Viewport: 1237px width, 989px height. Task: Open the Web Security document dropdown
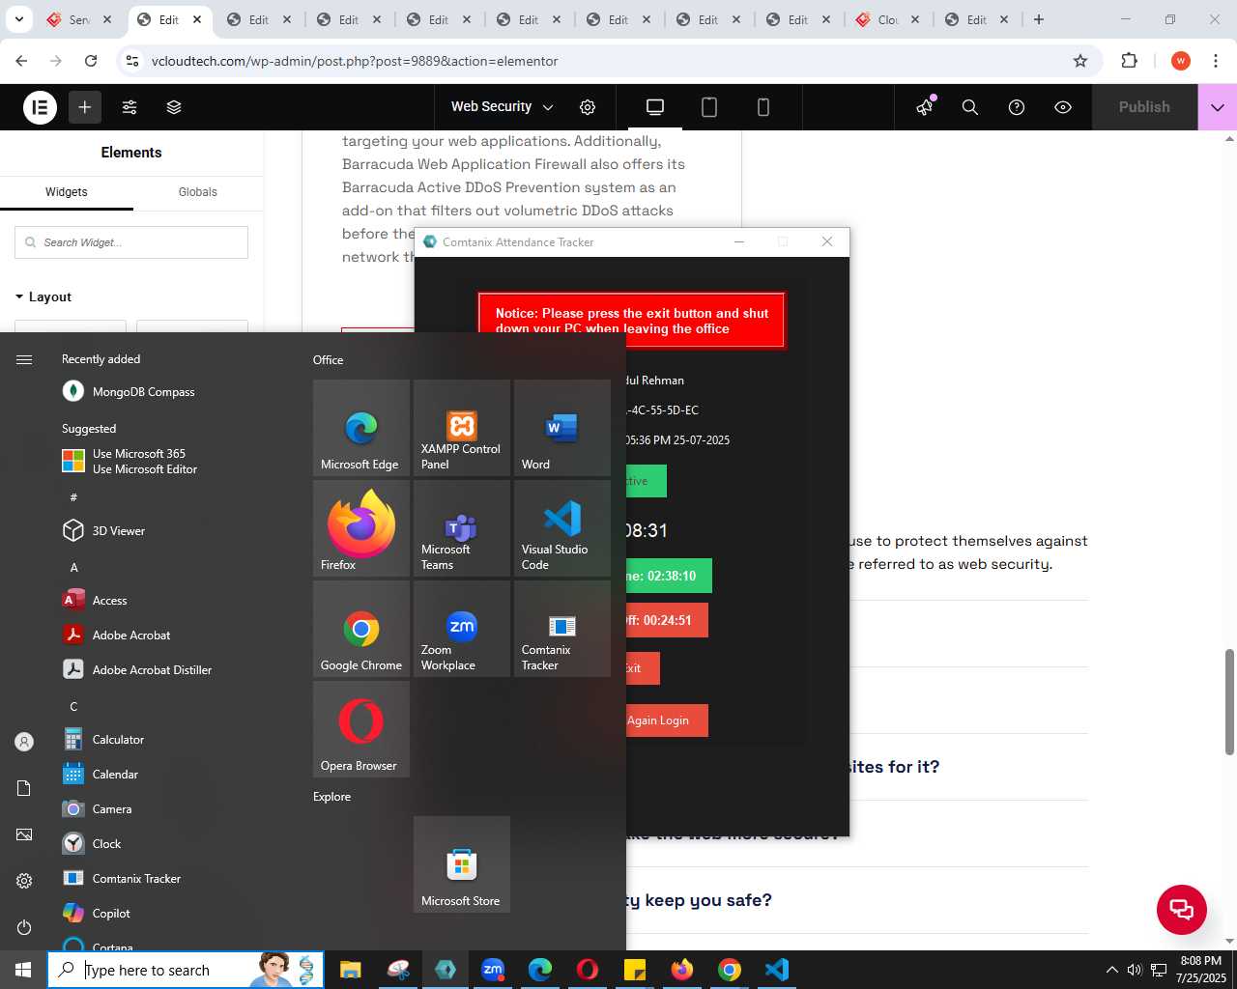[503, 107]
